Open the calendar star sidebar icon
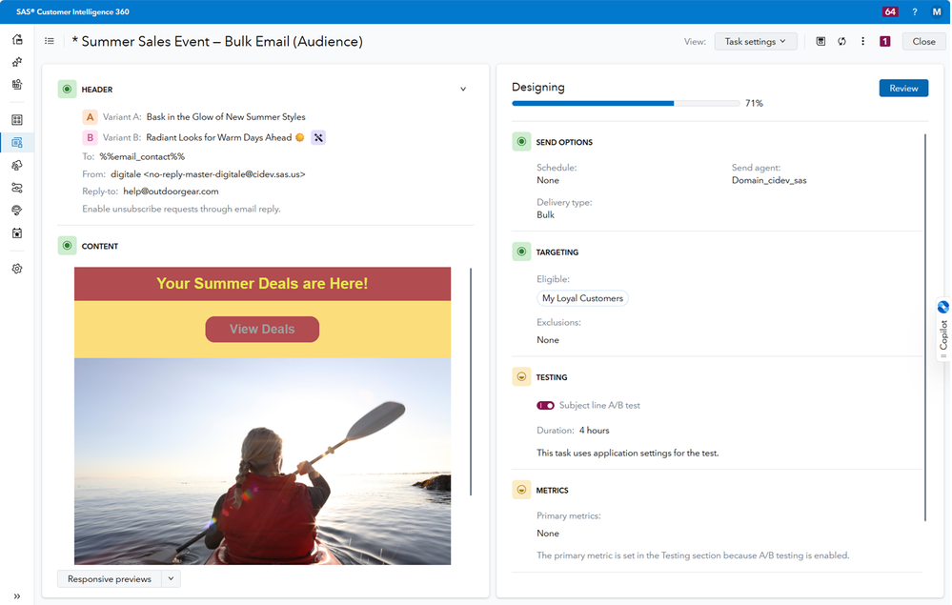Image resolution: width=952 pixels, height=605 pixels. pyautogui.click(x=17, y=233)
